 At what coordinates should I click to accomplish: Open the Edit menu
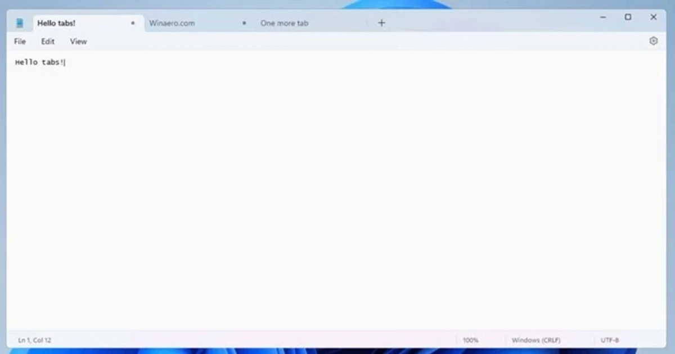[48, 42]
